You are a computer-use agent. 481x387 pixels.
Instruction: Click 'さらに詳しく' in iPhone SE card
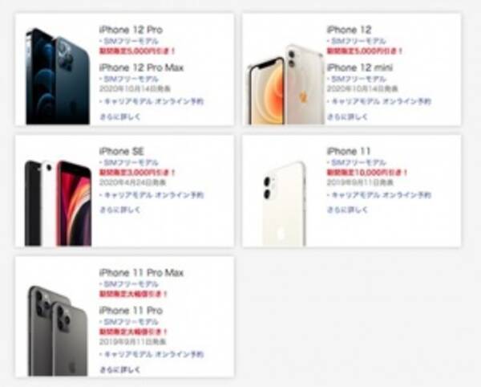(x=120, y=210)
